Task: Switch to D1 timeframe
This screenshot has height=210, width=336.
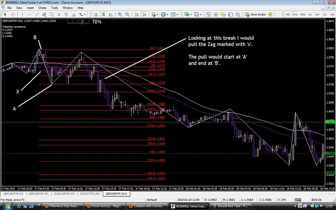Action: 325,15
